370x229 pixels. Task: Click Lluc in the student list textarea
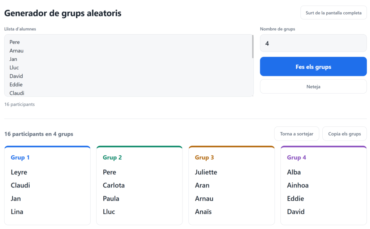tap(14, 68)
